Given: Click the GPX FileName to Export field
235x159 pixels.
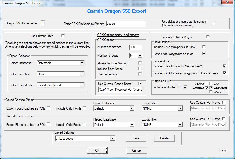Looking at the screenshot, I should point(126,24).
